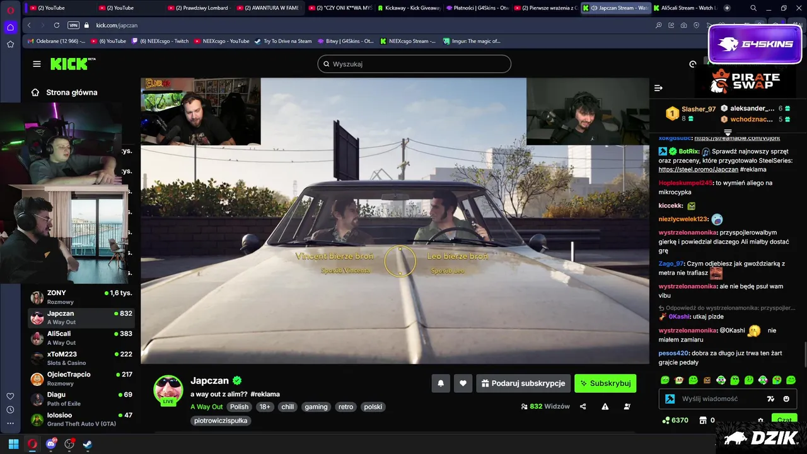This screenshot has height=454, width=807.
Task: Open the emoji picker smiley icon
Action: [x=786, y=399]
